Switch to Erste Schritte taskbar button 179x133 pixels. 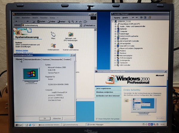(50, 125)
